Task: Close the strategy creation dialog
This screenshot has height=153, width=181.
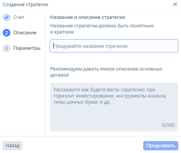Action: 175,4
